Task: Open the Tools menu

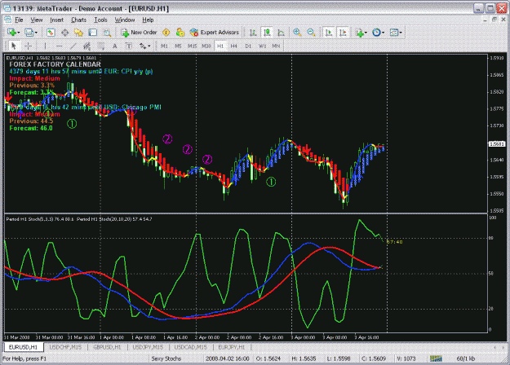Action: coord(100,20)
